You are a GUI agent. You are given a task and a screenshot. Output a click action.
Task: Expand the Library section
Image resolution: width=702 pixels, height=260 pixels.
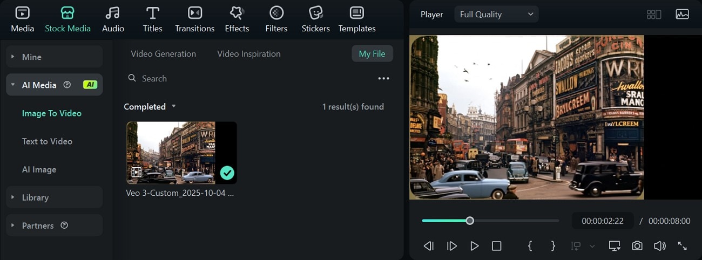click(x=54, y=197)
